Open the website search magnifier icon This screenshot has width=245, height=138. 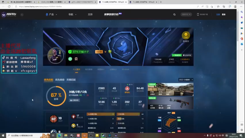pos(174,14)
